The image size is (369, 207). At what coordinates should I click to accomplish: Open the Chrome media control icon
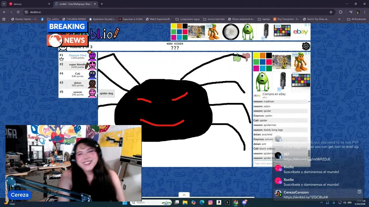click(351, 12)
